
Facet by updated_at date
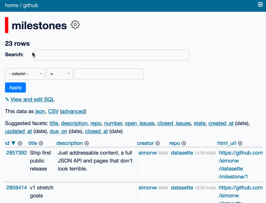(19, 131)
